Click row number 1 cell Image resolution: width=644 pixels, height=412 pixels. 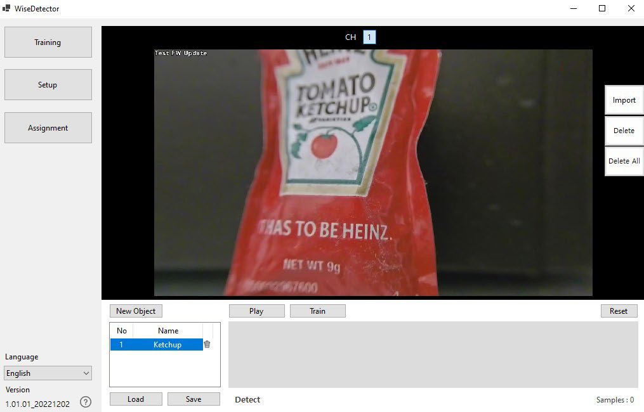pyautogui.click(x=121, y=344)
